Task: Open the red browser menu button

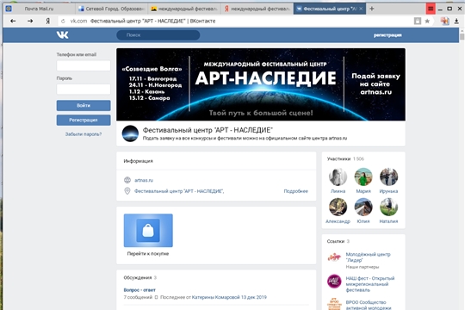Action: point(431,9)
